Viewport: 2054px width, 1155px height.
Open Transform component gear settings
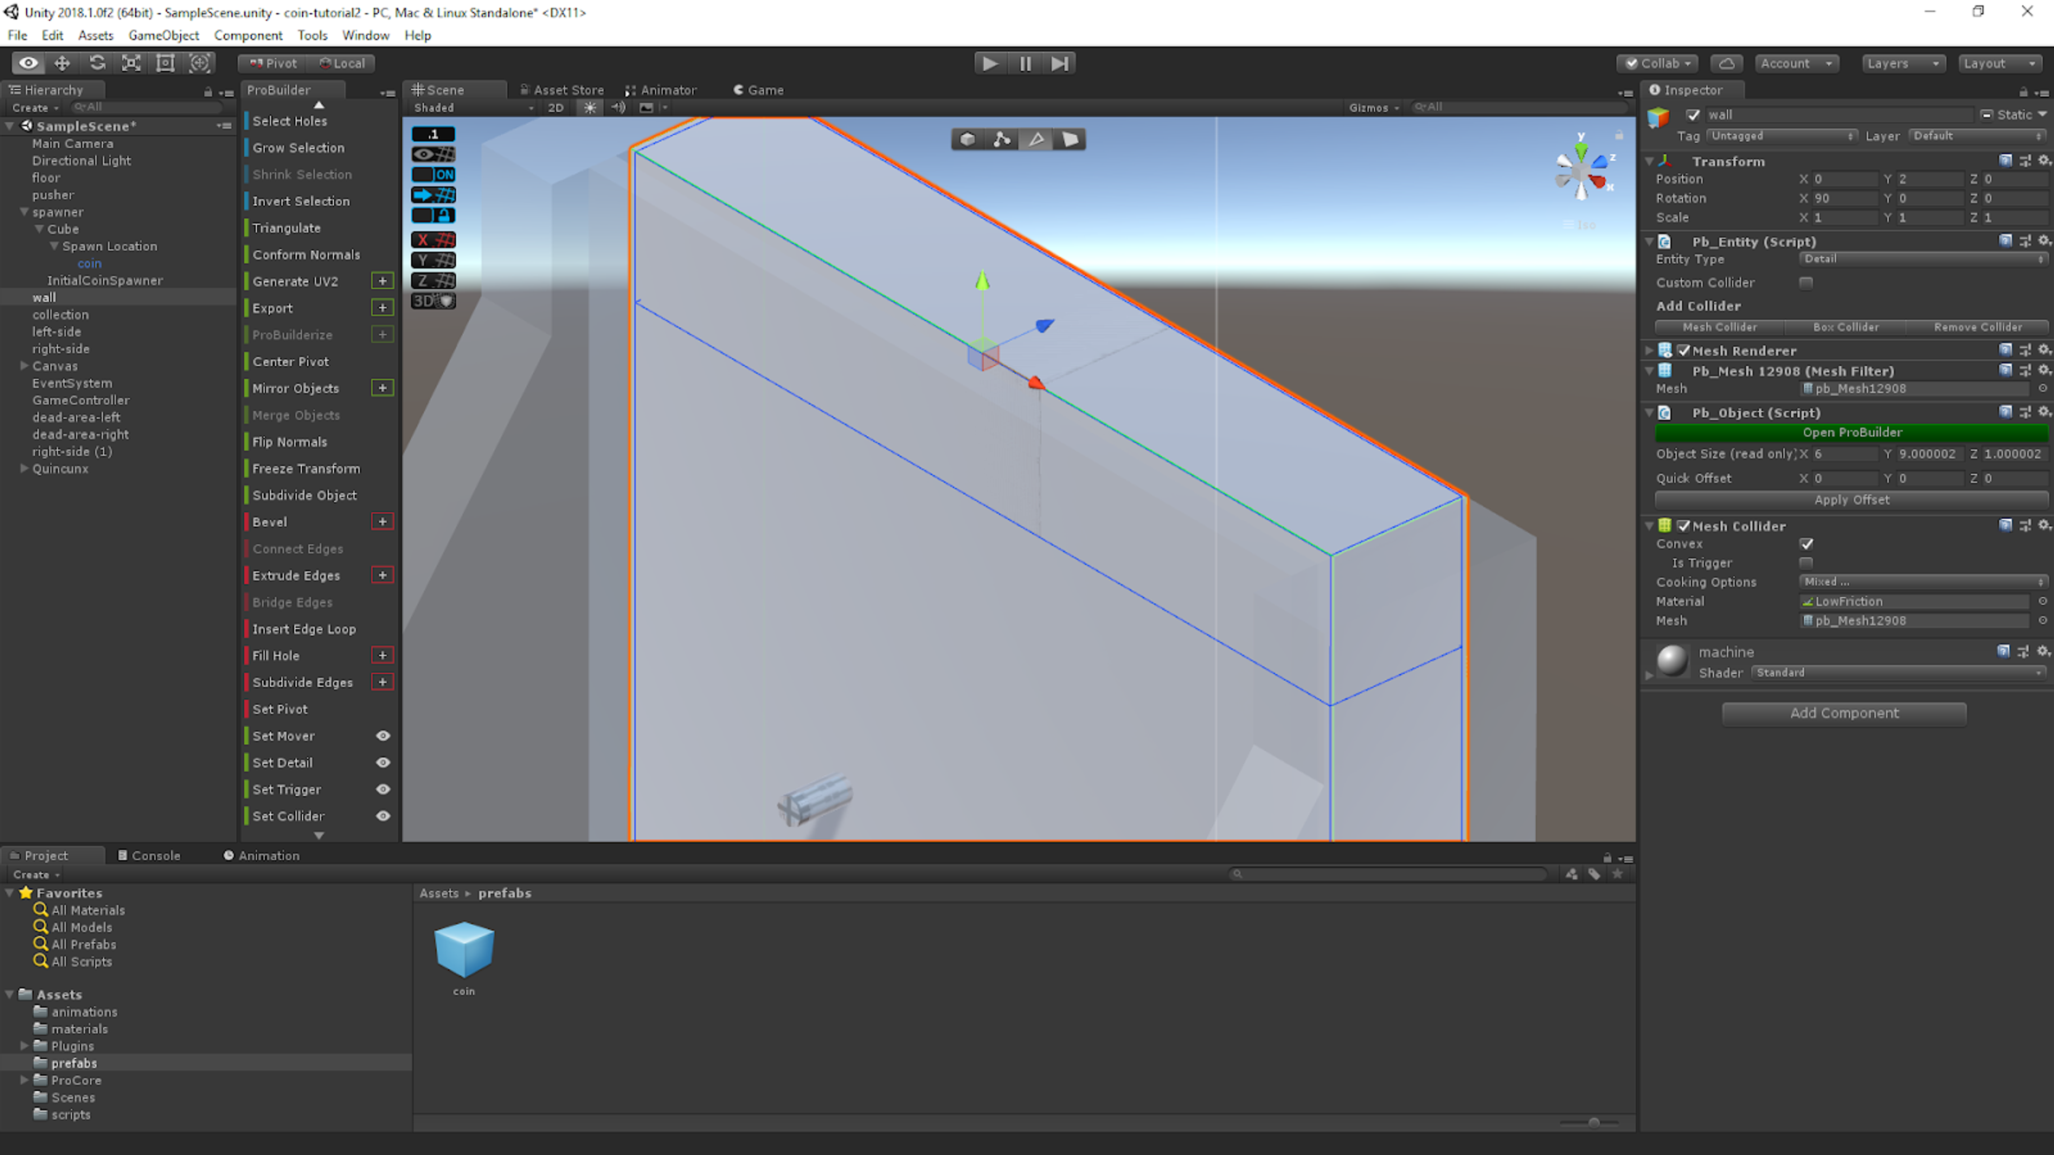[2044, 160]
